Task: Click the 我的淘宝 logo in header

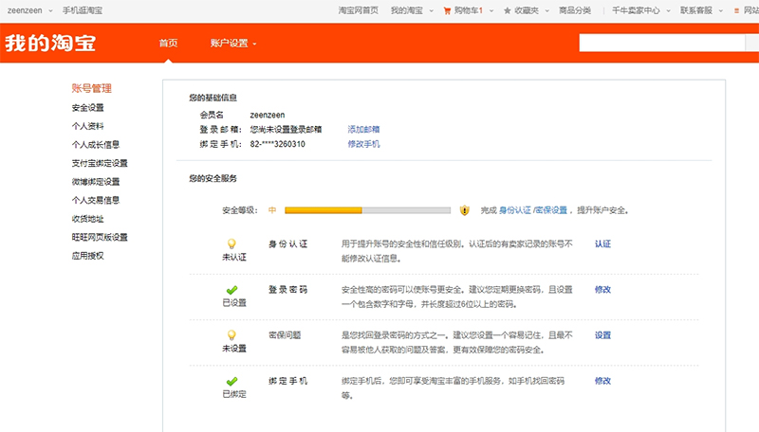Action: coord(50,43)
